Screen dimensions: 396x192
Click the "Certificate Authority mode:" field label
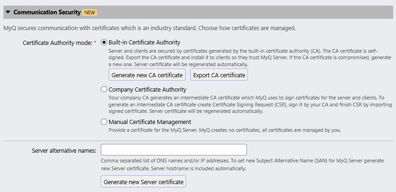click(57, 43)
